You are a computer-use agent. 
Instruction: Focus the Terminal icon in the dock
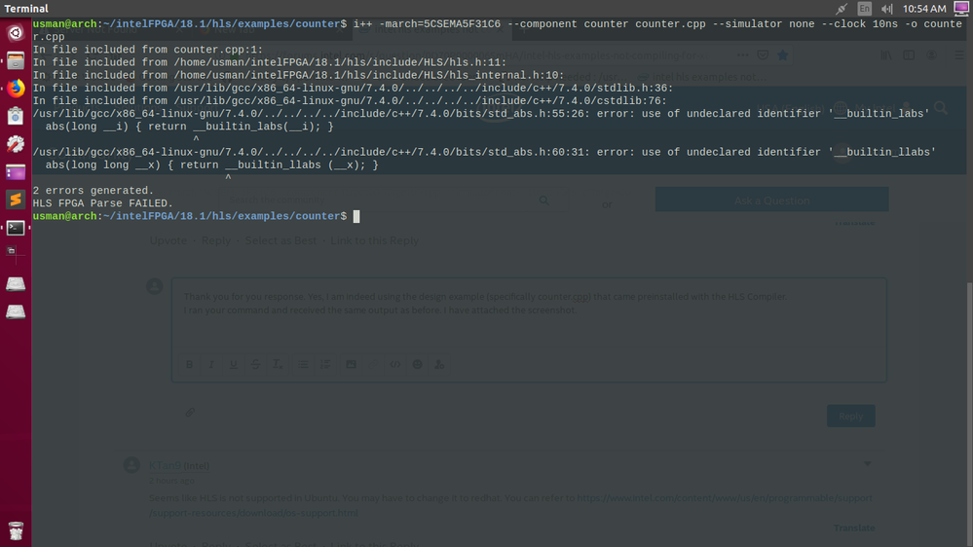pyautogui.click(x=16, y=228)
